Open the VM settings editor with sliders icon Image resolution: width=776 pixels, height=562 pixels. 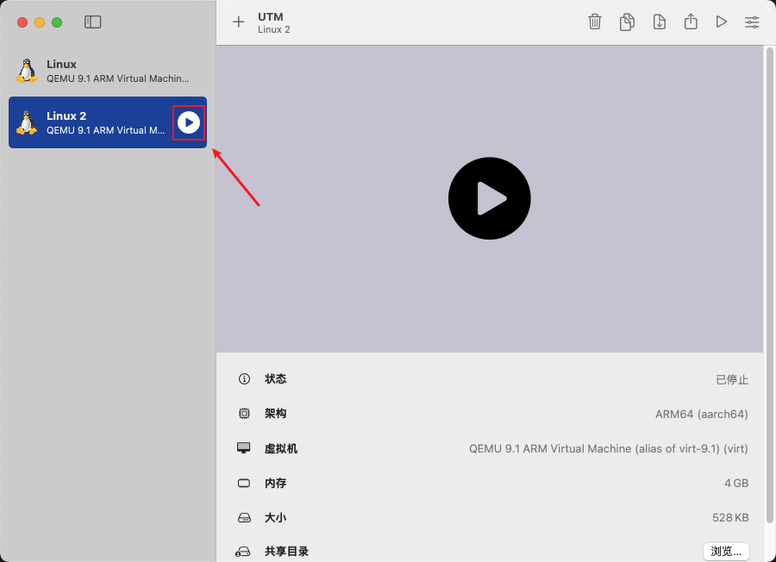pyautogui.click(x=752, y=22)
